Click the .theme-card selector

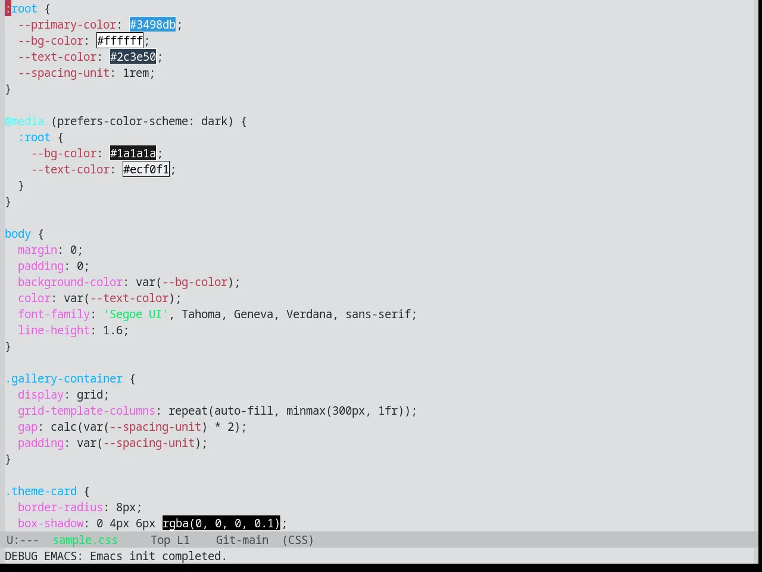40,491
